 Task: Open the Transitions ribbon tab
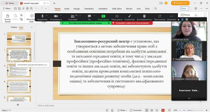[89, 9]
